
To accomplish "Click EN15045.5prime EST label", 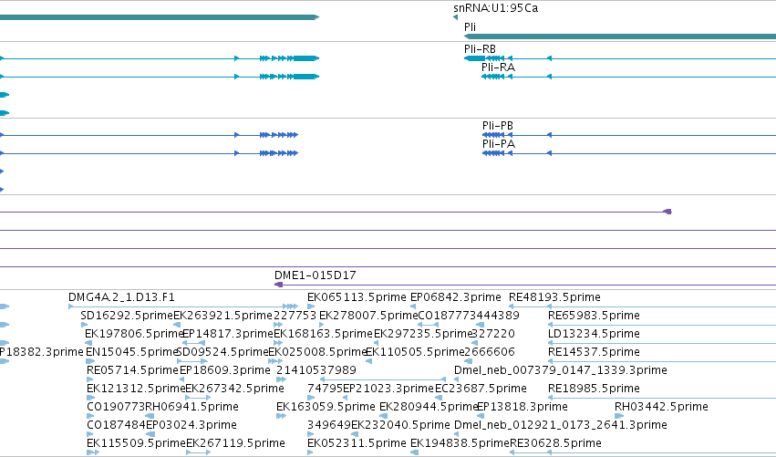I will tap(131, 352).
